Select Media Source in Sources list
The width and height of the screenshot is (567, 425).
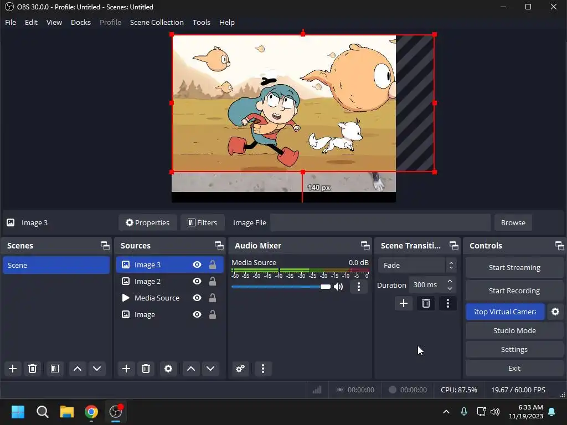pos(170,298)
